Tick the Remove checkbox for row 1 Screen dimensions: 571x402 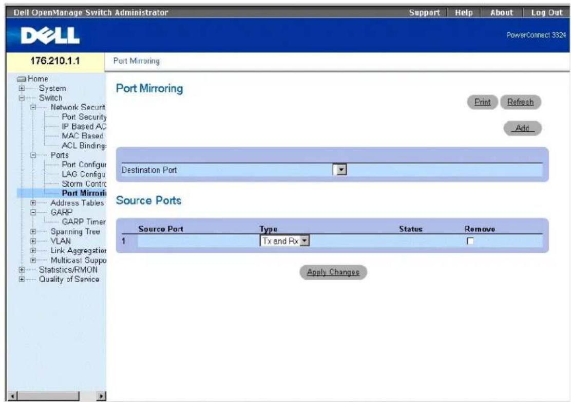tap(470, 241)
